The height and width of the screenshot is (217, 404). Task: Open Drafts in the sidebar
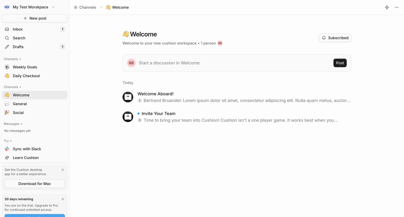[35, 47]
